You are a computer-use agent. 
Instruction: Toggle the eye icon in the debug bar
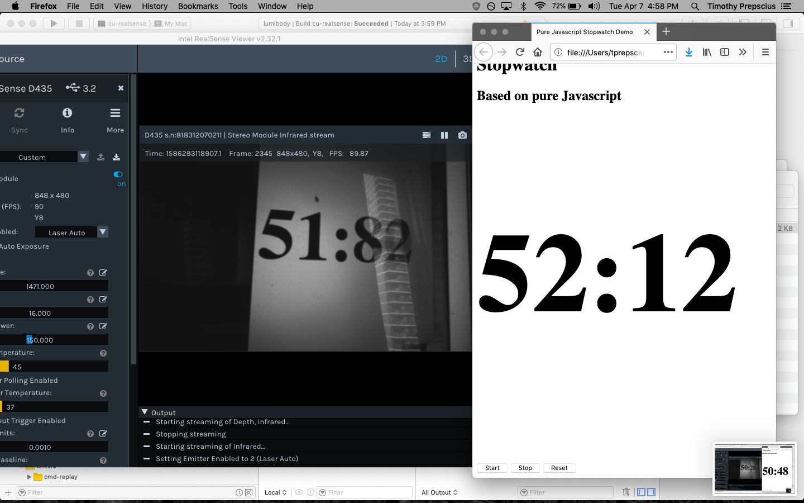(299, 492)
